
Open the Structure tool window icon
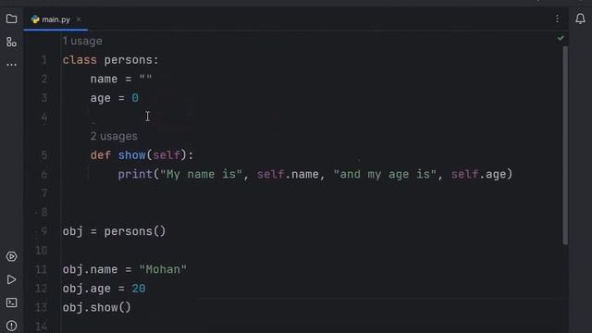click(11, 42)
